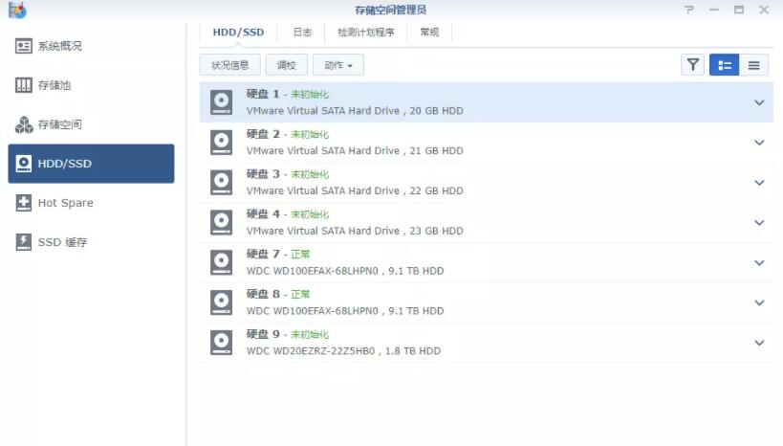Click the help question mark icon

tap(689, 10)
